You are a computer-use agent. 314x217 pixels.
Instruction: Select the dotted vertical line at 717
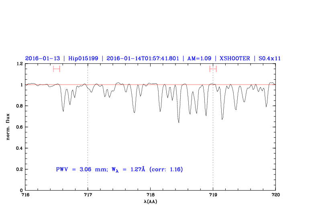[x=88, y=132]
